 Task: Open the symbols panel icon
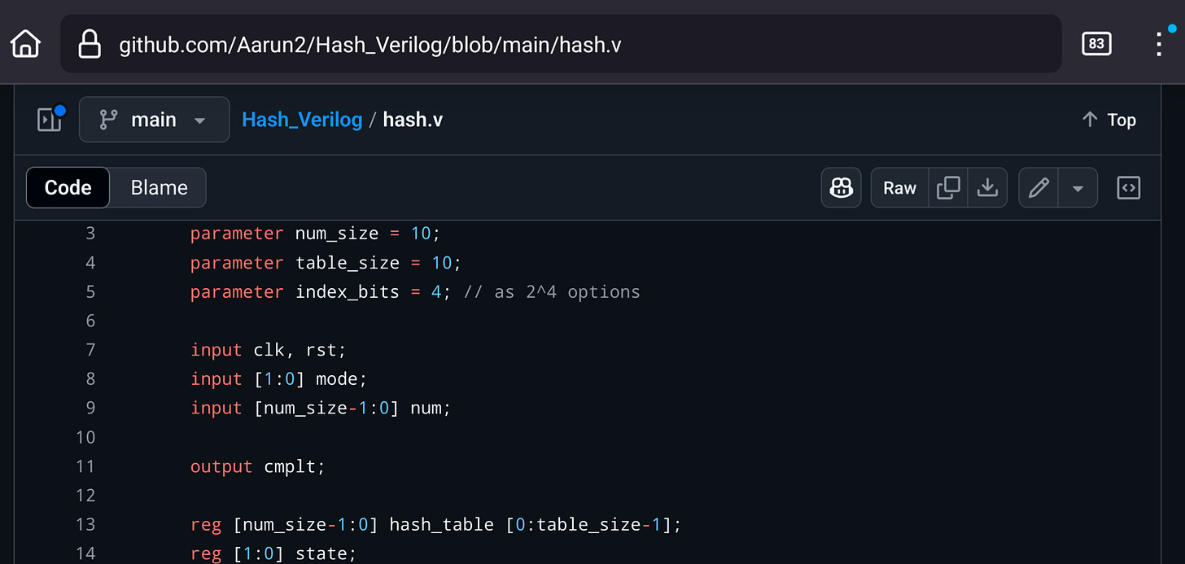tap(1128, 188)
